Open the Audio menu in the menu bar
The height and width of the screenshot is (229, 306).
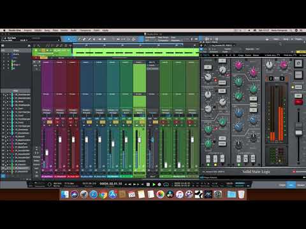tap(74, 31)
